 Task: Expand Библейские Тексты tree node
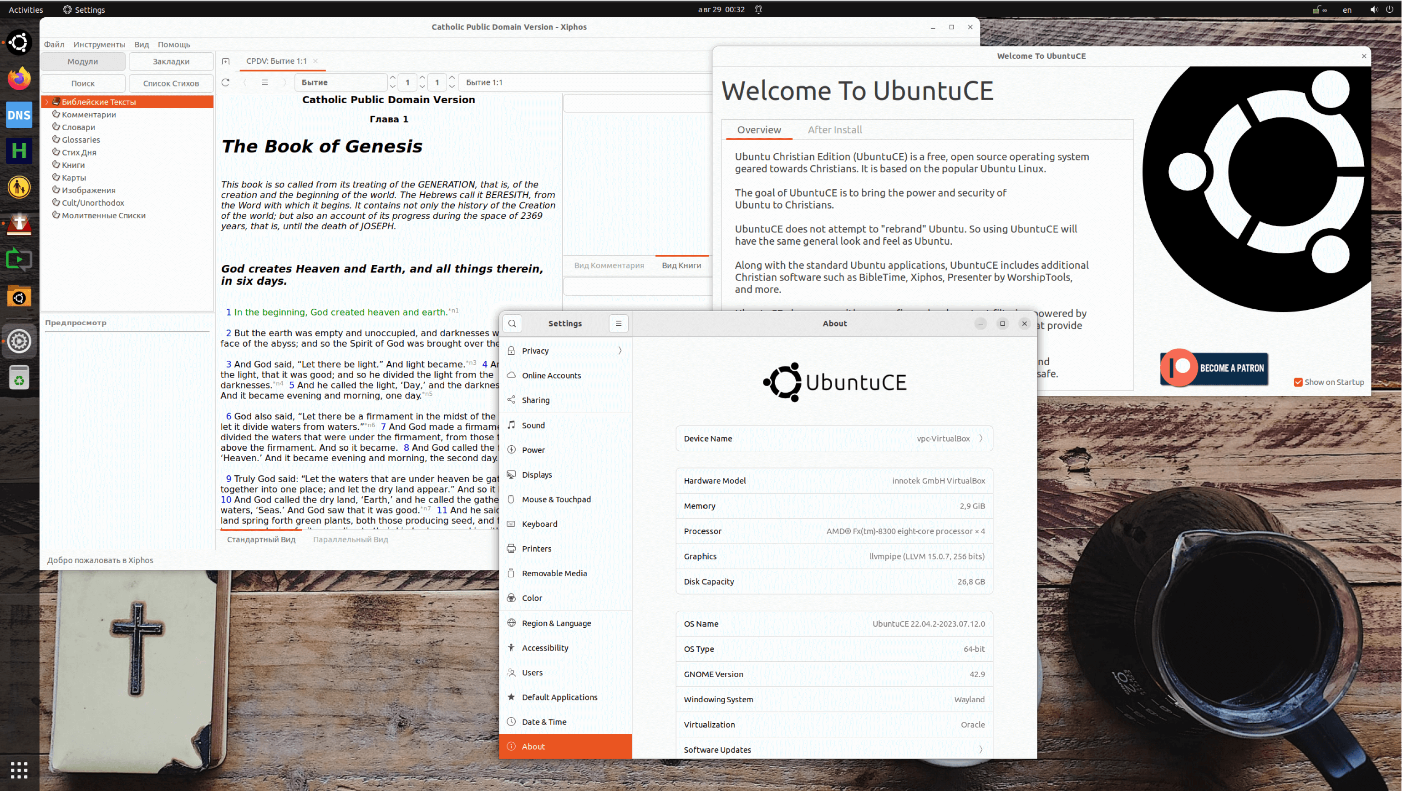(x=47, y=102)
